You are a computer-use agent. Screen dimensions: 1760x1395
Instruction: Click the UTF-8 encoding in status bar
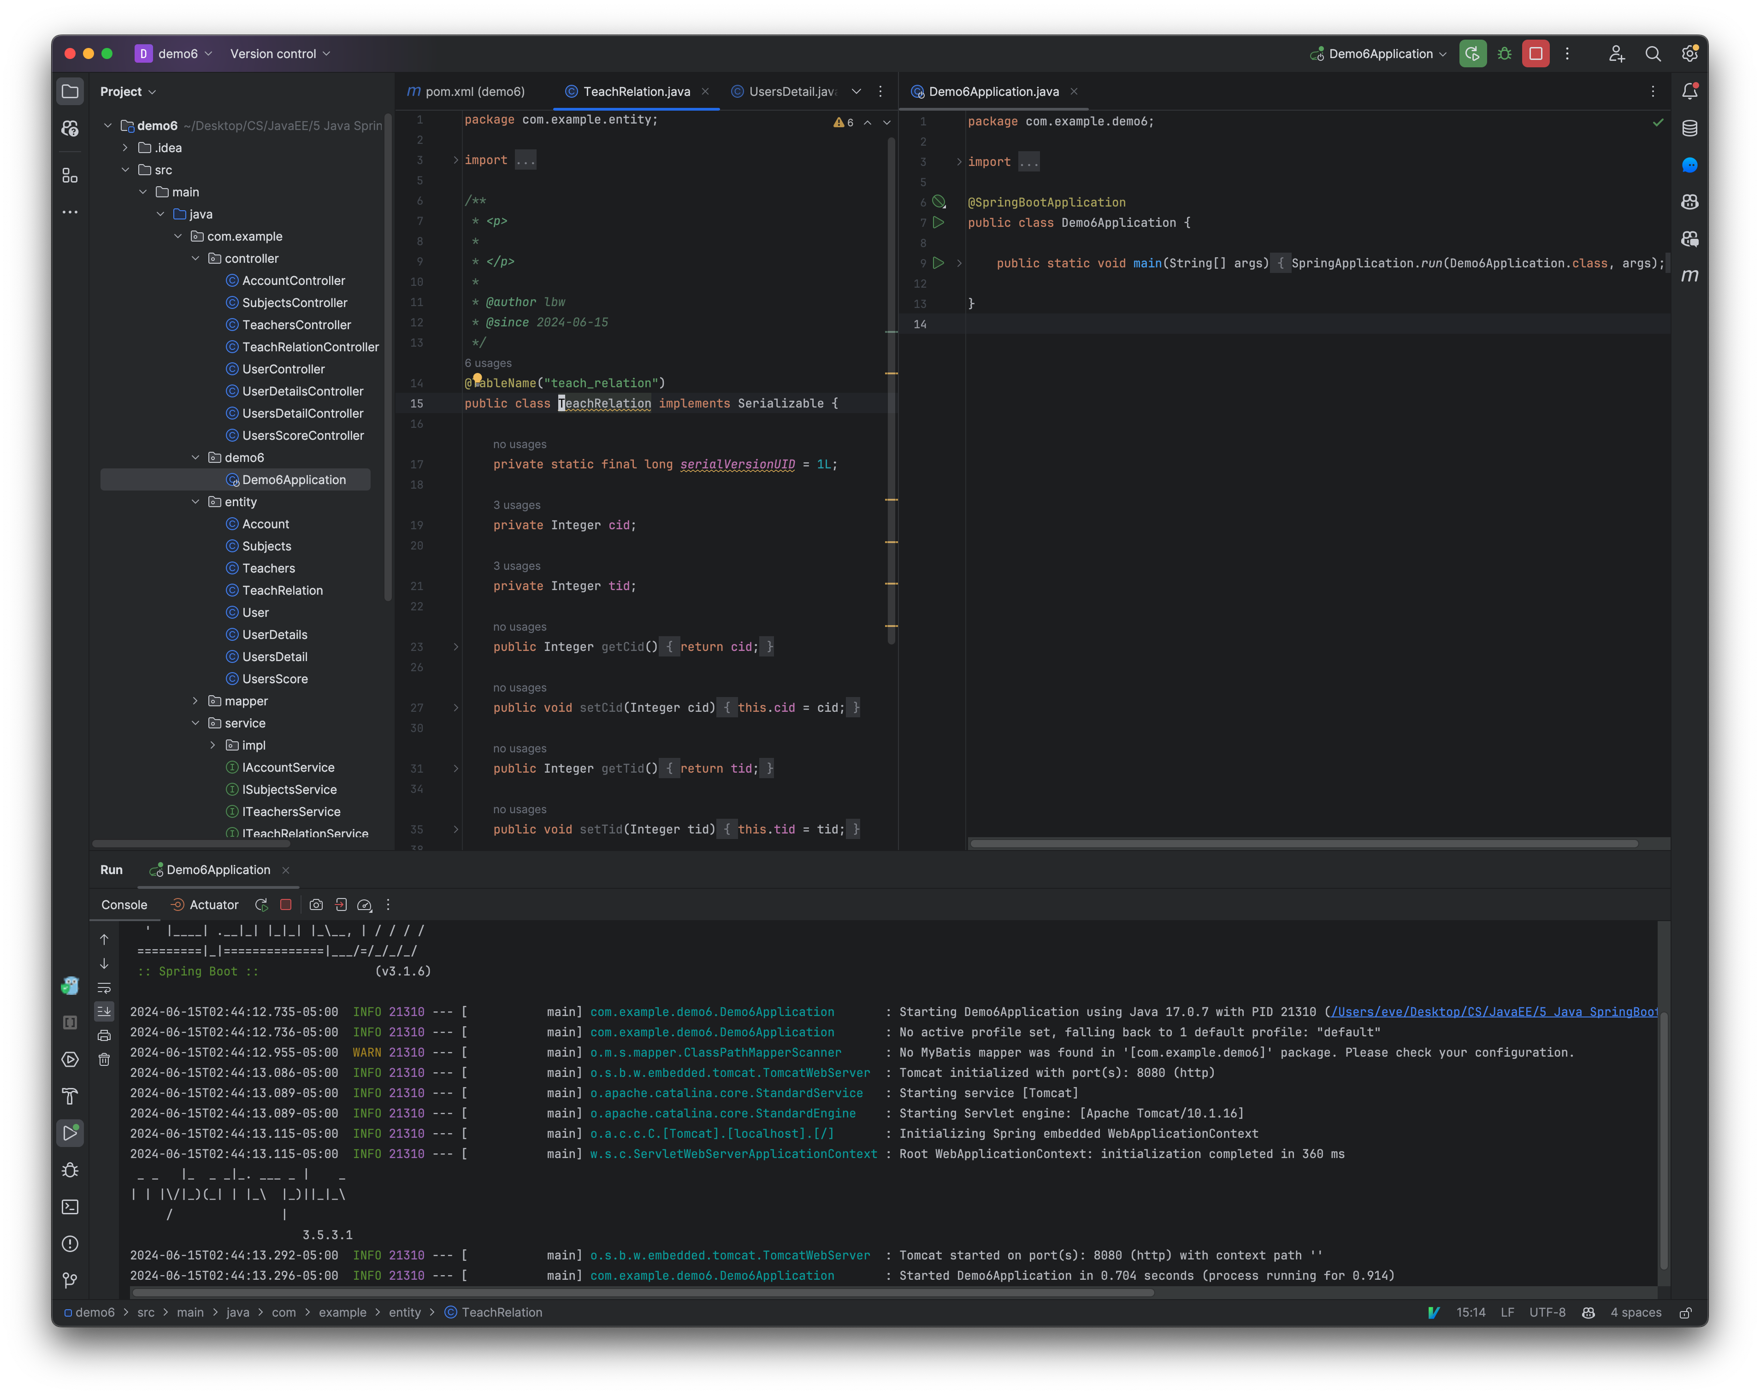[x=1547, y=1312]
